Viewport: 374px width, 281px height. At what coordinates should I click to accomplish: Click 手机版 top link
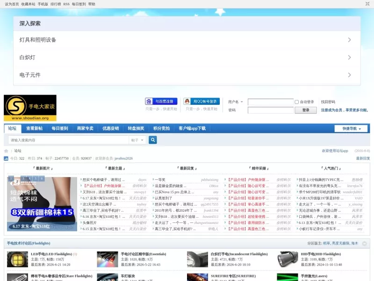click(x=43, y=4)
